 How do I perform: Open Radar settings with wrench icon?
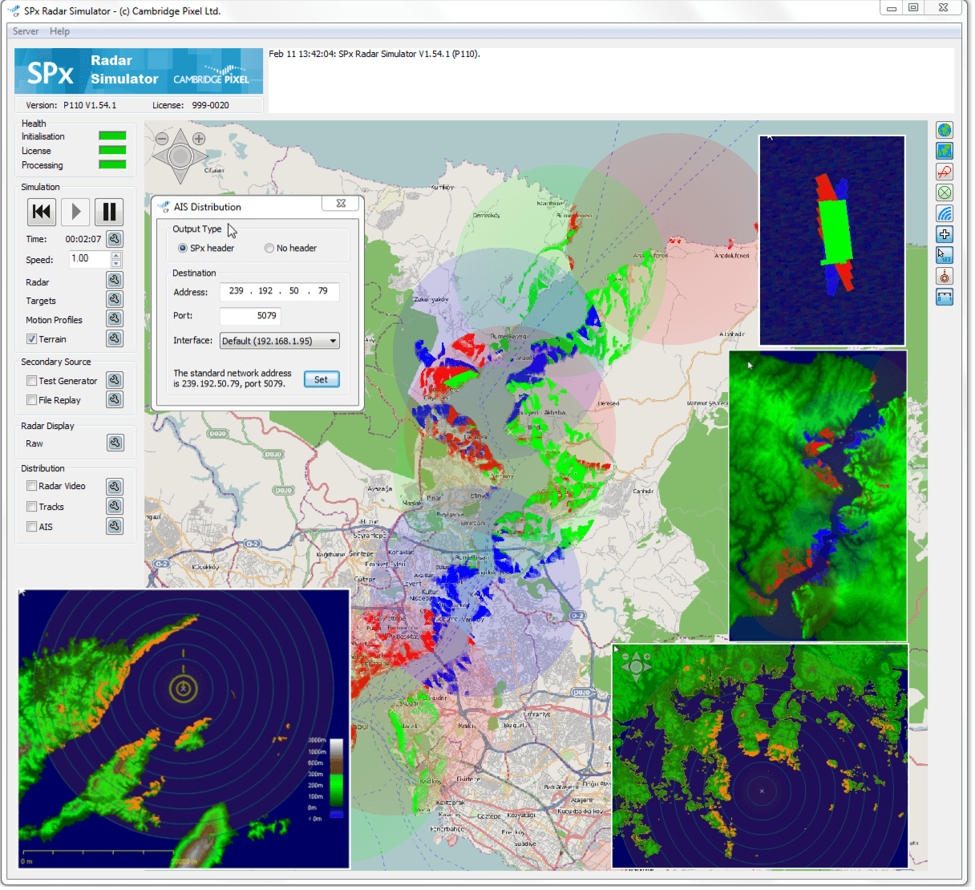pyautogui.click(x=115, y=280)
